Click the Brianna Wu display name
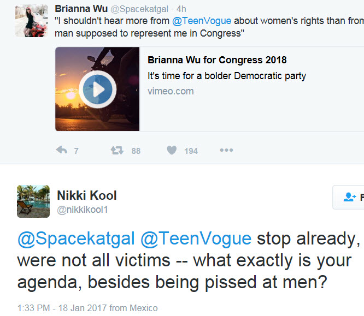 pos(81,9)
